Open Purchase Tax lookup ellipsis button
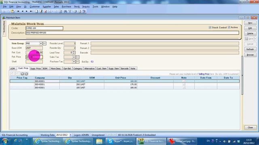259x145 pixels. click(x=77, y=62)
